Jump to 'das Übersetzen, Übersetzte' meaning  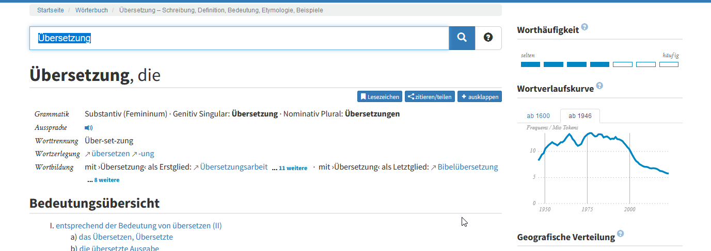click(x=126, y=237)
